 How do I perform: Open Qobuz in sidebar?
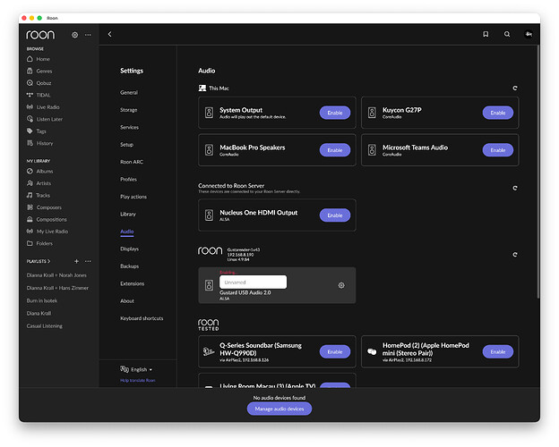click(39, 83)
